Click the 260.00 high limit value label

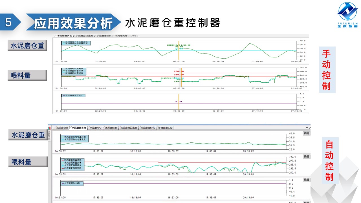(x=179, y=71)
